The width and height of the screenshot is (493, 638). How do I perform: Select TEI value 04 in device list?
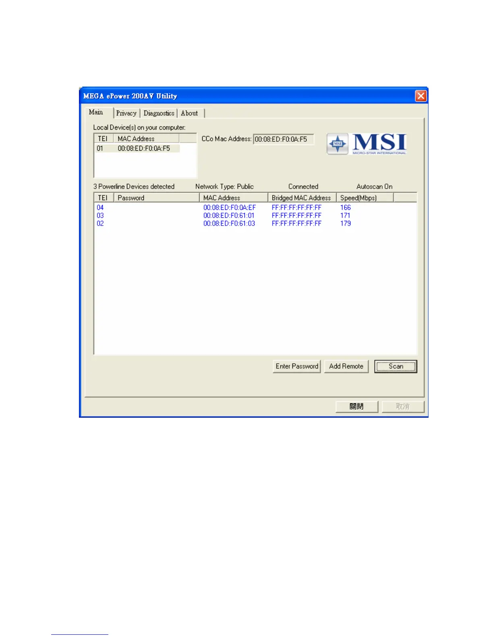pos(100,207)
